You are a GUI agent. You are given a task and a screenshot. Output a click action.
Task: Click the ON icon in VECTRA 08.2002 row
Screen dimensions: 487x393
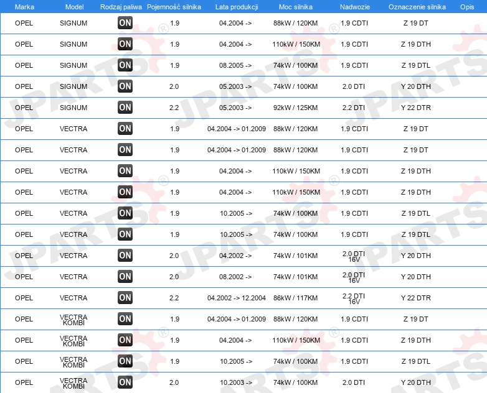click(x=125, y=276)
